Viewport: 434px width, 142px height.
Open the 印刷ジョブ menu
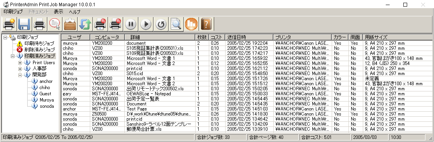click(x=13, y=12)
